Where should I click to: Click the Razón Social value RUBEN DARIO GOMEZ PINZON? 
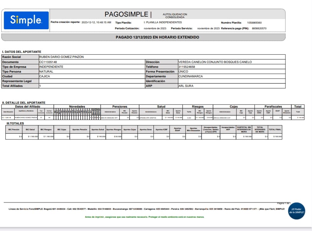pyautogui.click(x=61, y=57)
